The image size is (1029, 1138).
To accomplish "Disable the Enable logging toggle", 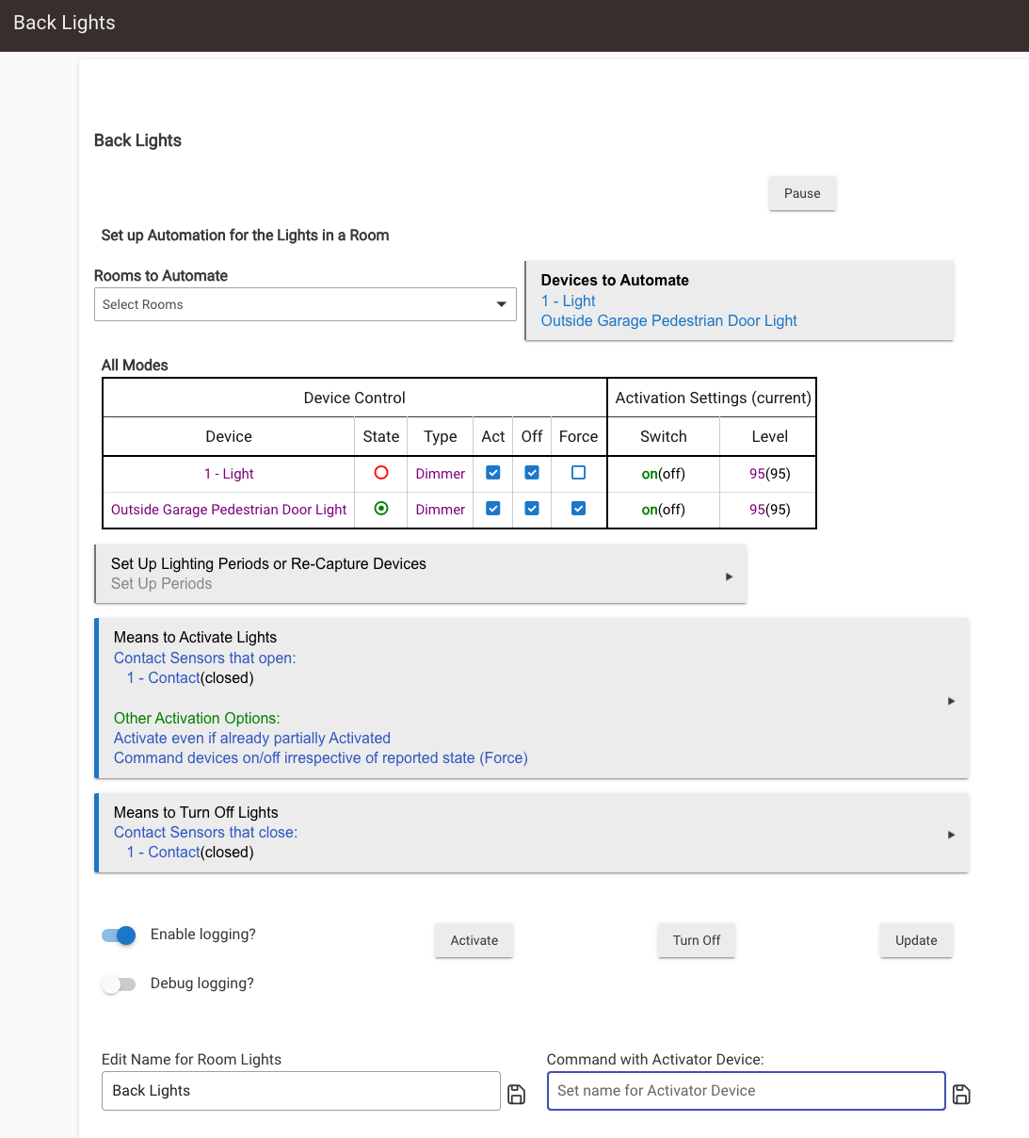I will (x=119, y=935).
